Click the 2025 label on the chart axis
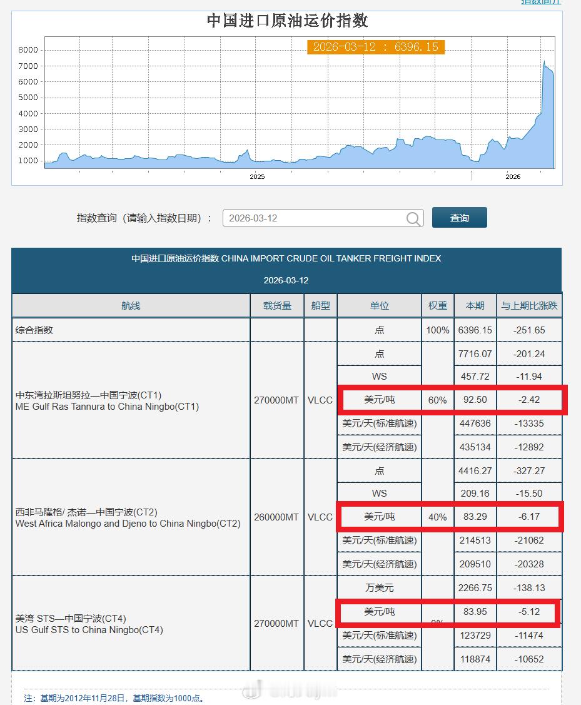 coord(256,176)
